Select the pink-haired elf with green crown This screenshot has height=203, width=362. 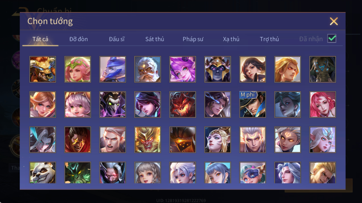(78, 69)
